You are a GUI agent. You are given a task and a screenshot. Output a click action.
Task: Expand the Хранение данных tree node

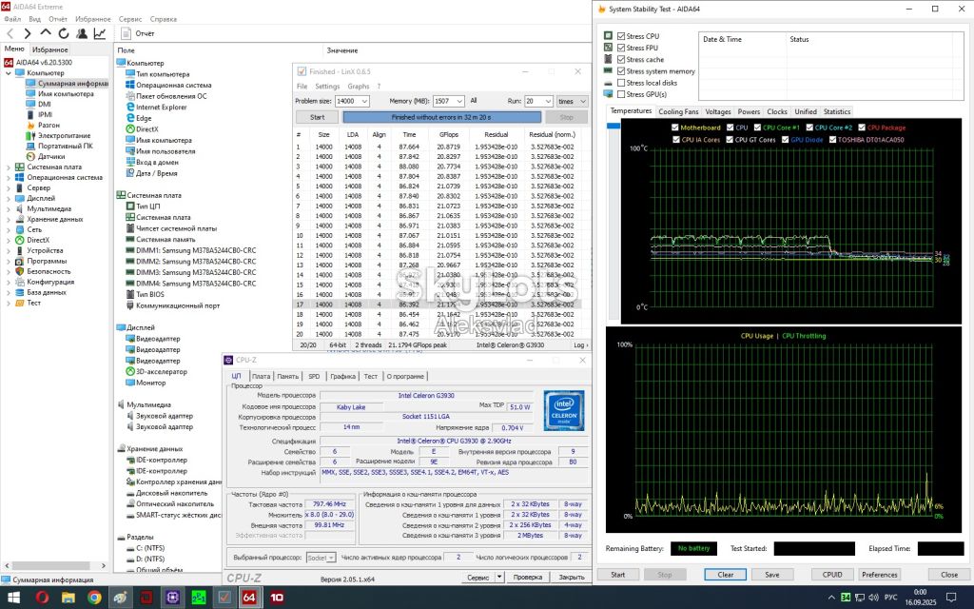(8, 220)
